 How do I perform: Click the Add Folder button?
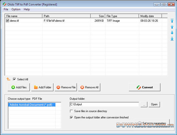coord(42,87)
